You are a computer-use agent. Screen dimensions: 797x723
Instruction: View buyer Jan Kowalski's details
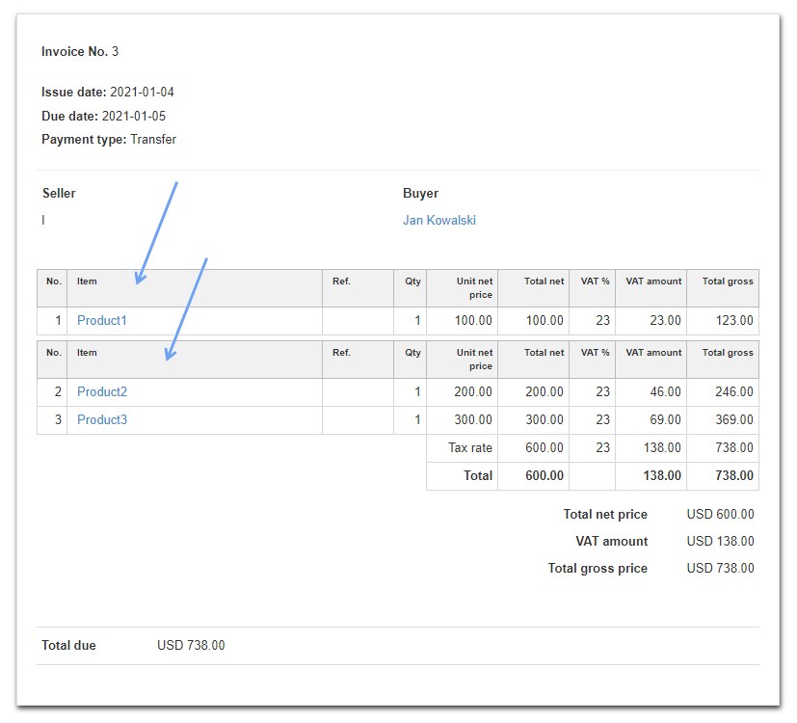pos(439,220)
